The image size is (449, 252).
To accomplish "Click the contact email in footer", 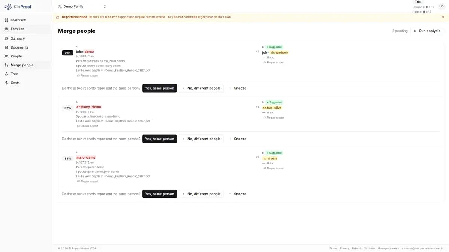I will click(423, 248).
